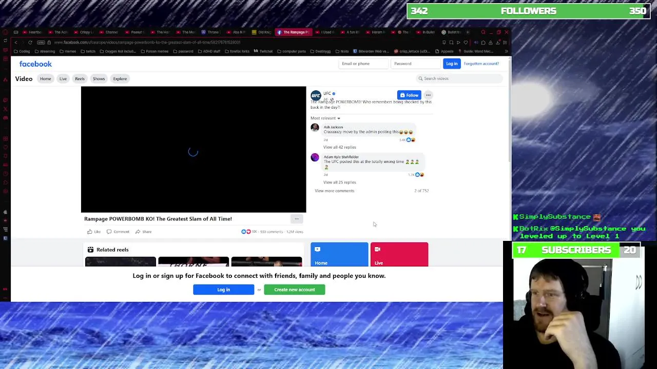Viewport: 657px width, 369px height.
Task: Follow the UFC page
Action: click(x=409, y=95)
